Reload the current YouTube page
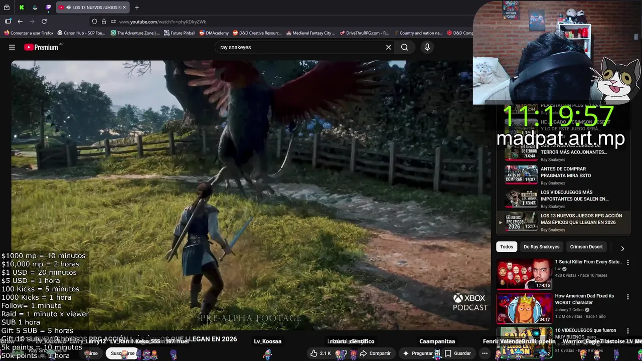The width and height of the screenshot is (642, 361). 44,22
